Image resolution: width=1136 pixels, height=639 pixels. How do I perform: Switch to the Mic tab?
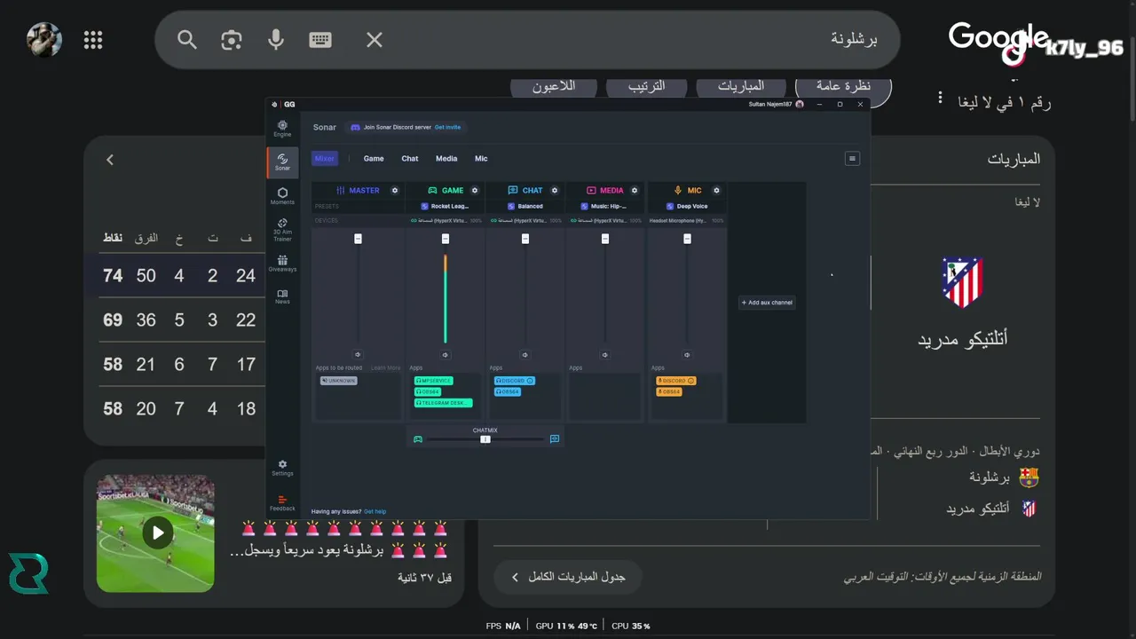tap(481, 159)
